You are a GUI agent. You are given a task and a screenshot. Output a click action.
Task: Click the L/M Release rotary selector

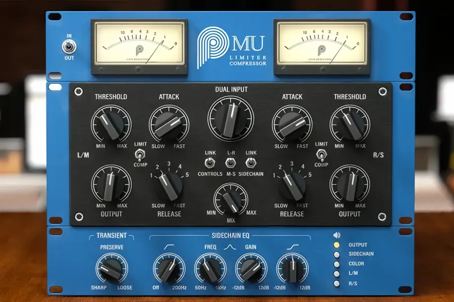tap(171, 185)
